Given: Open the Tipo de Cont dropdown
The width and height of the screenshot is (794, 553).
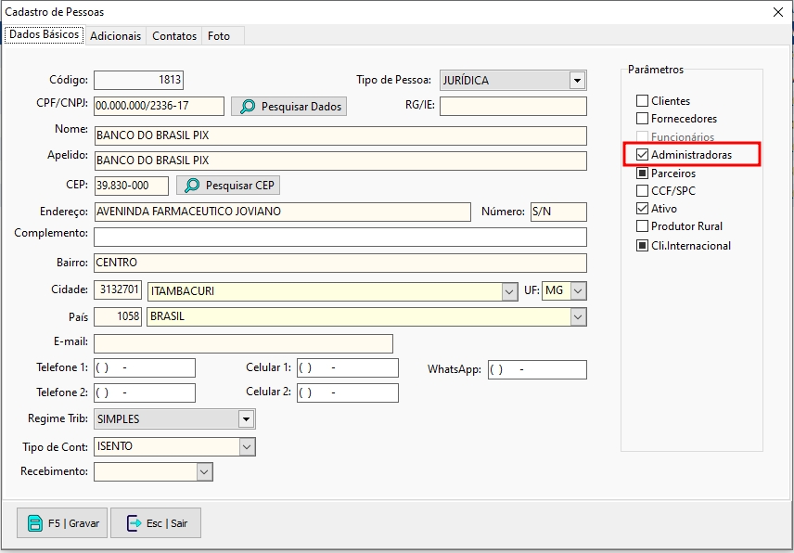Looking at the screenshot, I should (x=246, y=446).
